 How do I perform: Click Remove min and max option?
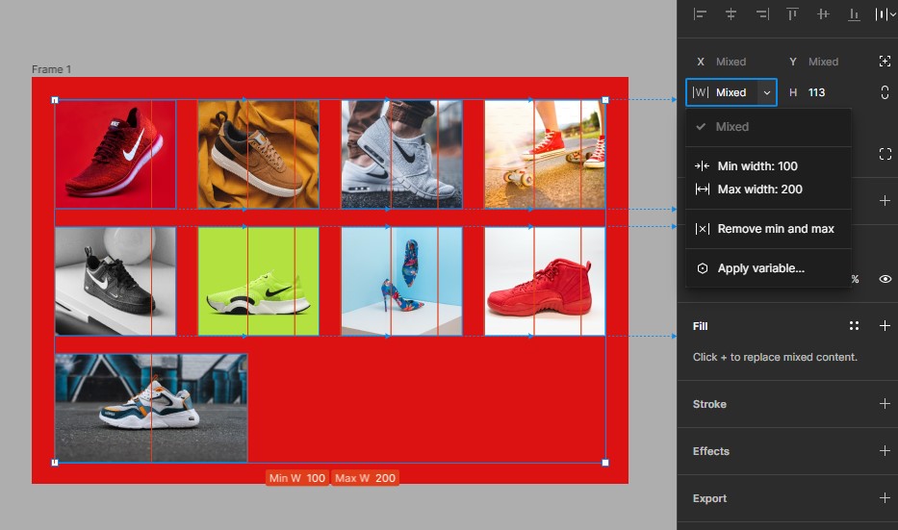coord(775,229)
